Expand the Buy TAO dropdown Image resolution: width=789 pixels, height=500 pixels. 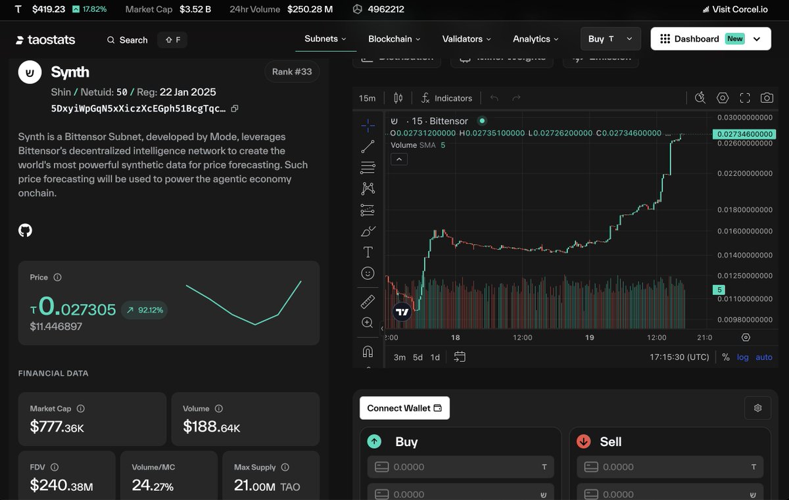tap(611, 39)
